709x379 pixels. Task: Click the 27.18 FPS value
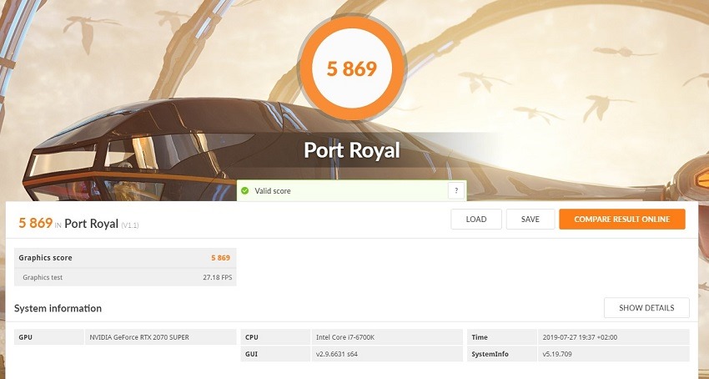click(218, 277)
